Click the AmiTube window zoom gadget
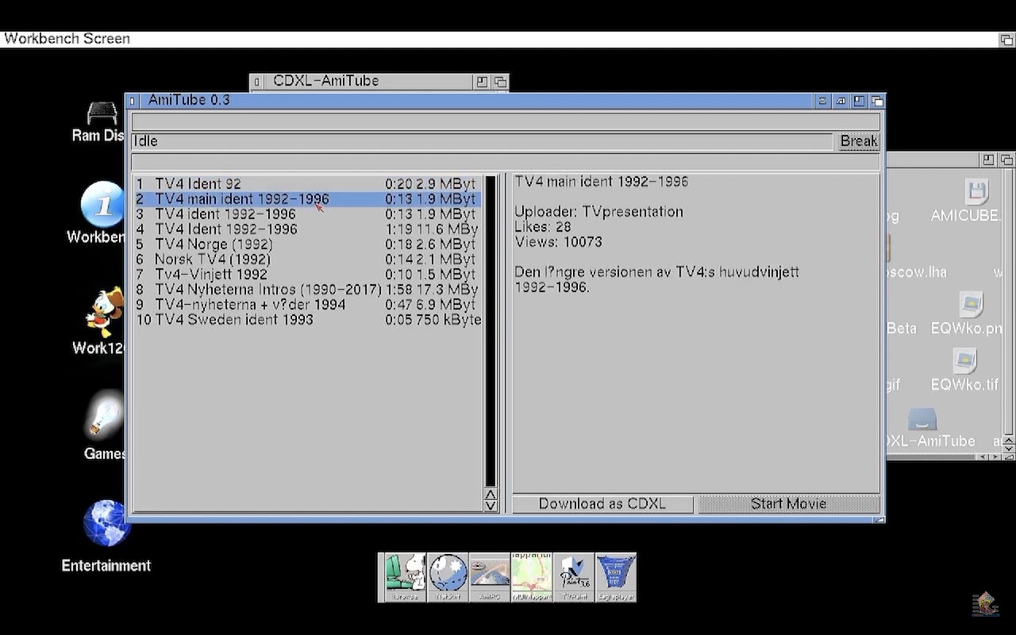1016x635 pixels. (859, 101)
